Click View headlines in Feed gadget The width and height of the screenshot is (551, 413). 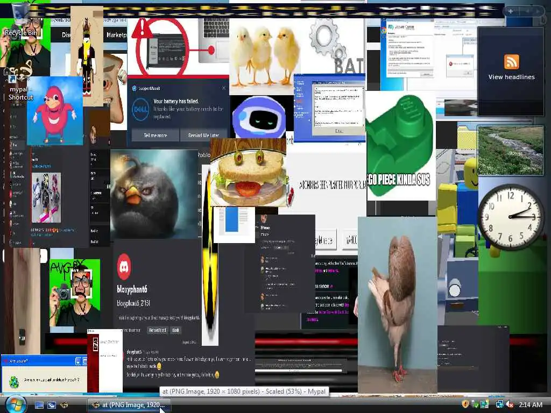(511, 77)
